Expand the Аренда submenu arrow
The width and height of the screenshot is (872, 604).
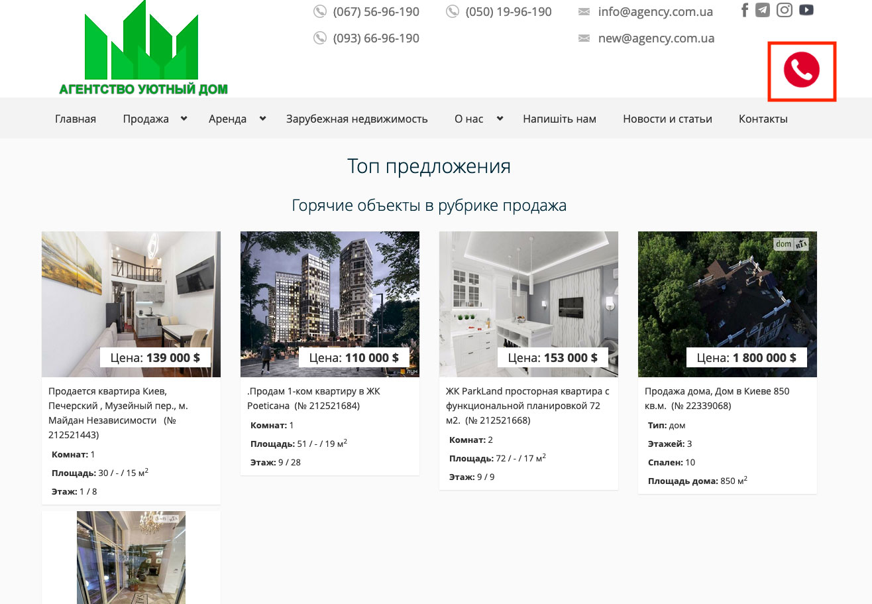click(x=262, y=119)
